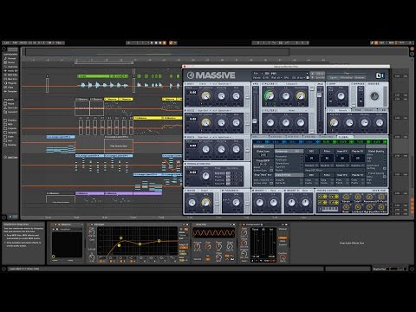Click the Modulation OSC knob in Massive
Screen dimensions: 416x312
click(205, 176)
